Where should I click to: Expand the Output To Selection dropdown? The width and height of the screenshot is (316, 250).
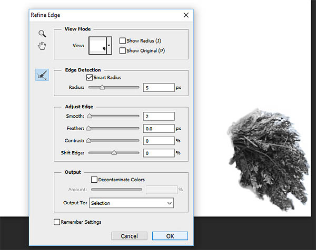[x=131, y=203]
